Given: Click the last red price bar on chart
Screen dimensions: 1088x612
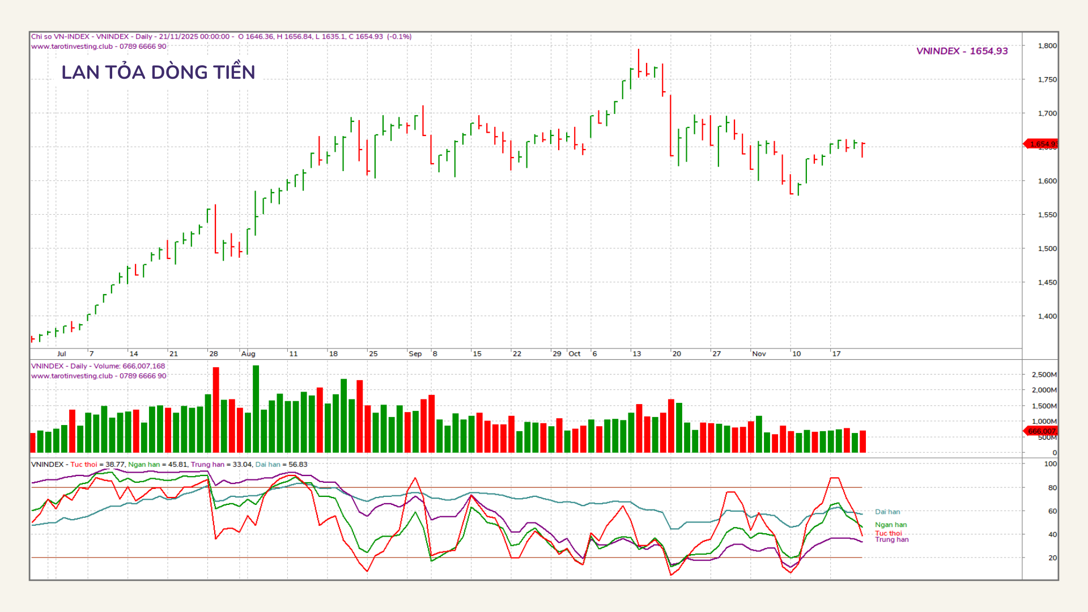Looking at the screenshot, I should click(862, 150).
